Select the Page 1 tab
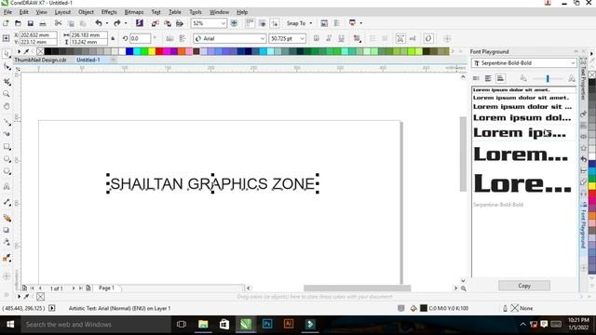The image size is (596, 335). pos(106,288)
